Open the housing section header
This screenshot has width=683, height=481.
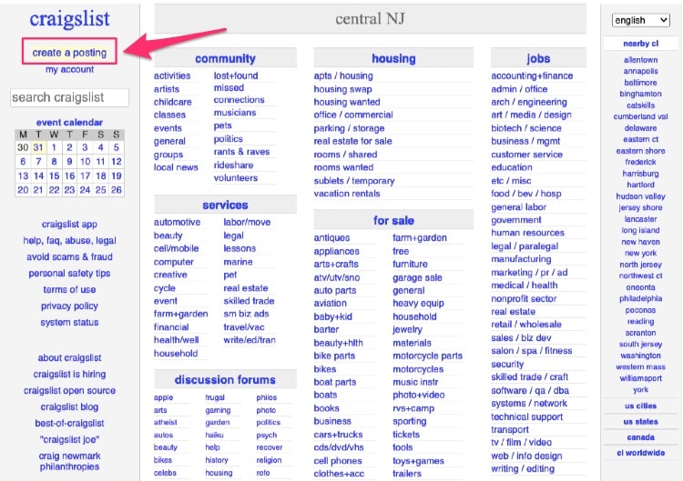tap(393, 58)
